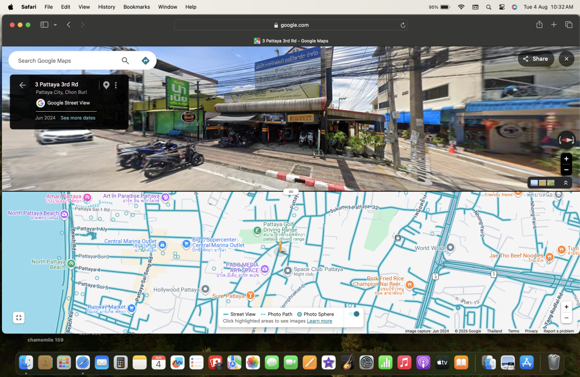Screen dimensions: 580x377
Task: Open the View menu
Action: point(84,7)
